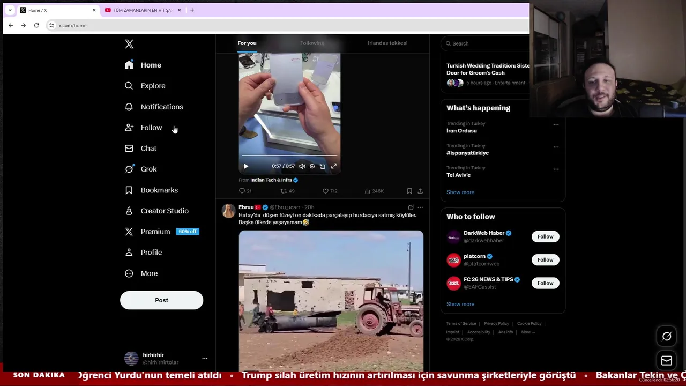Open the Home page from the sidebar
Image resolution: width=686 pixels, height=386 pixels.
(x=143, y=65)
